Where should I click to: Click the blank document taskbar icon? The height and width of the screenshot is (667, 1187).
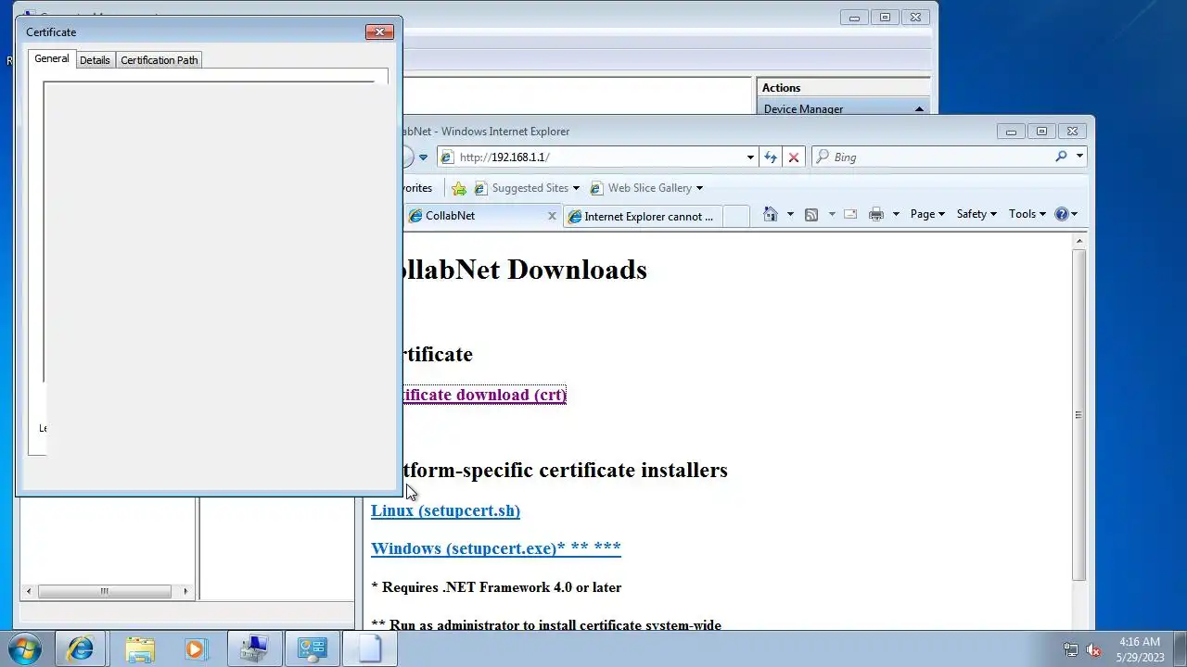pos(370,648)
